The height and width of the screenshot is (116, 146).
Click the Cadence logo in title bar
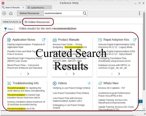click(3, 3)
